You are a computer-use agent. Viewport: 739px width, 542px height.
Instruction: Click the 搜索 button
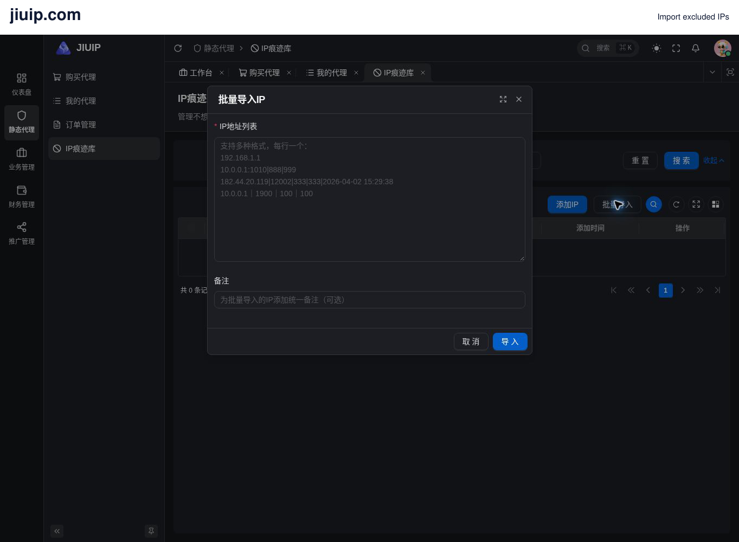pyautogui.click(x=682, y=160)
